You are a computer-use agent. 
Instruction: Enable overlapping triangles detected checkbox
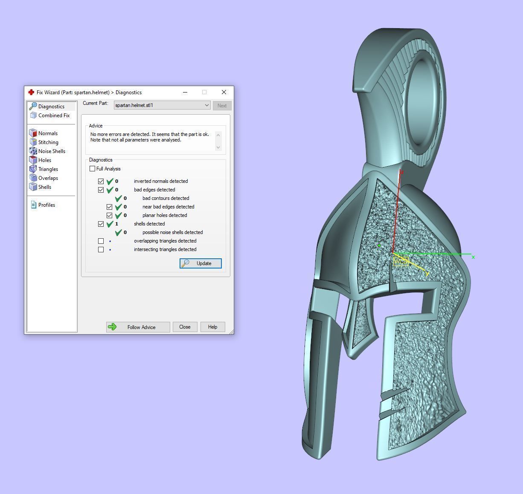(101, 241)
